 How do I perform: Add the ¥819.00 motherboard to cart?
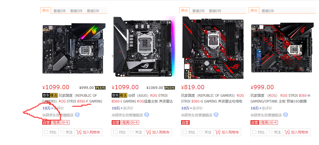(227, 132)
